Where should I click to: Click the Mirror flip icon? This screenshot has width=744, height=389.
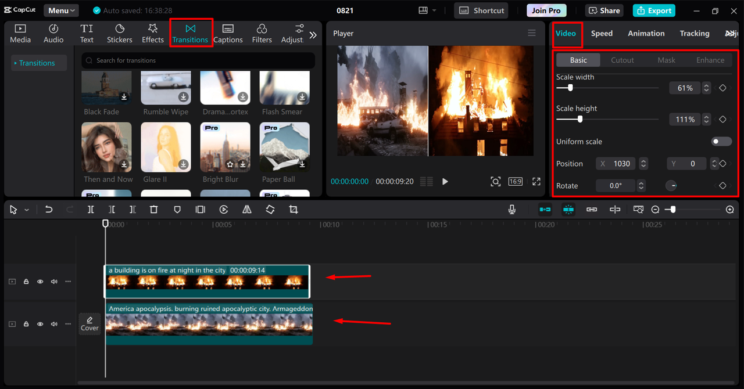tap(247, 210)
